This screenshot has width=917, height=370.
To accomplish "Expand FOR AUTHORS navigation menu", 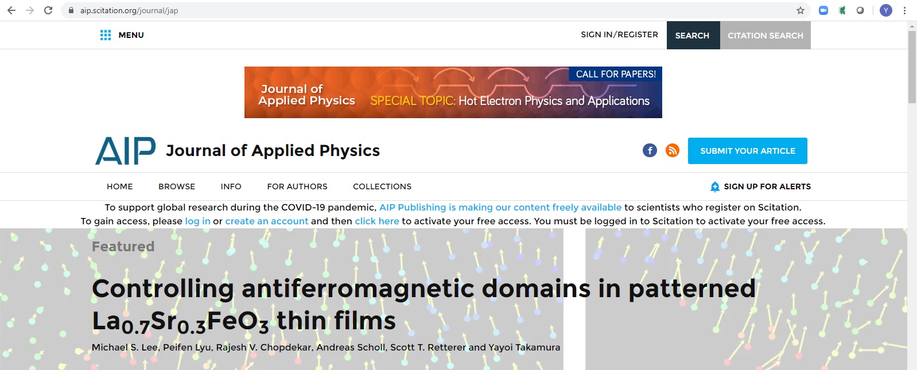I will tap(297, 186).
